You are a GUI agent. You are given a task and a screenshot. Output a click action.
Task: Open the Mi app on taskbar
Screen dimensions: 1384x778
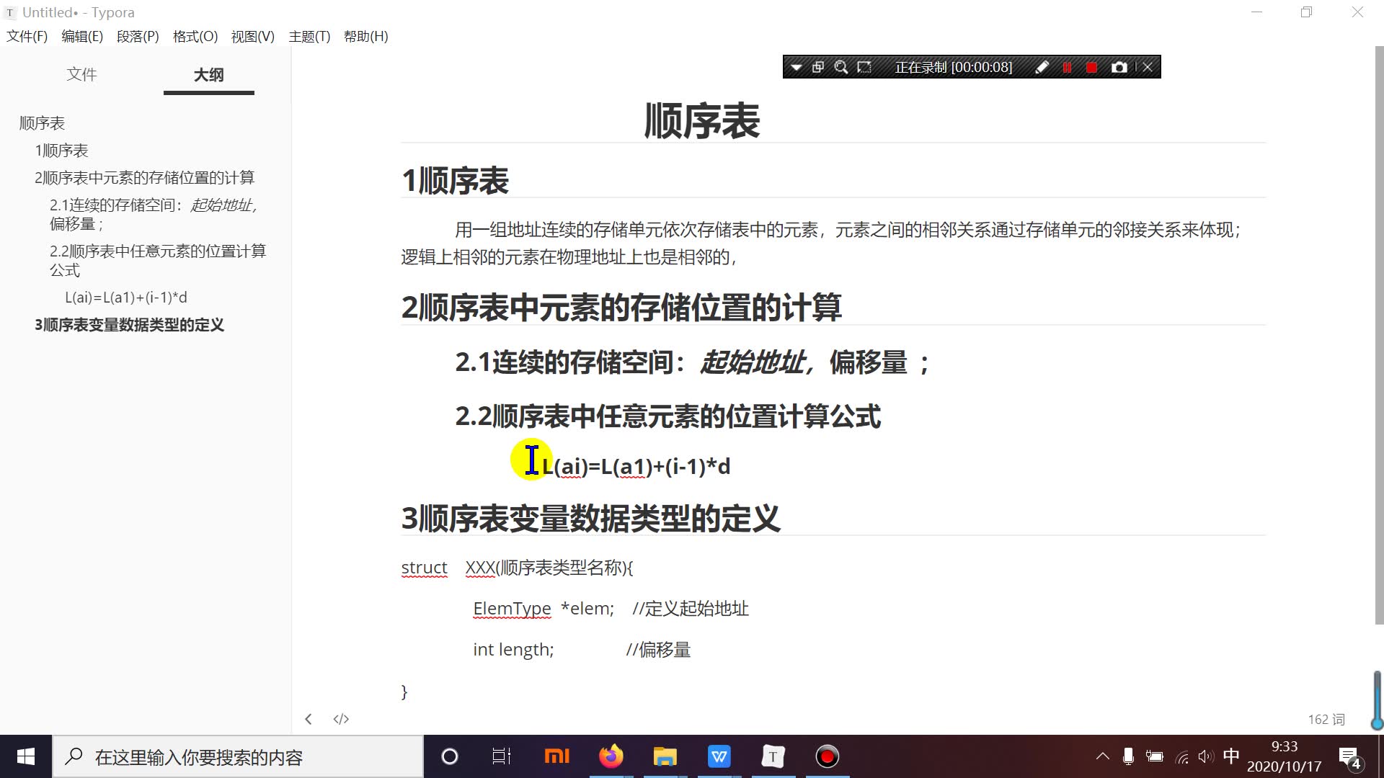tap(556, 756)
